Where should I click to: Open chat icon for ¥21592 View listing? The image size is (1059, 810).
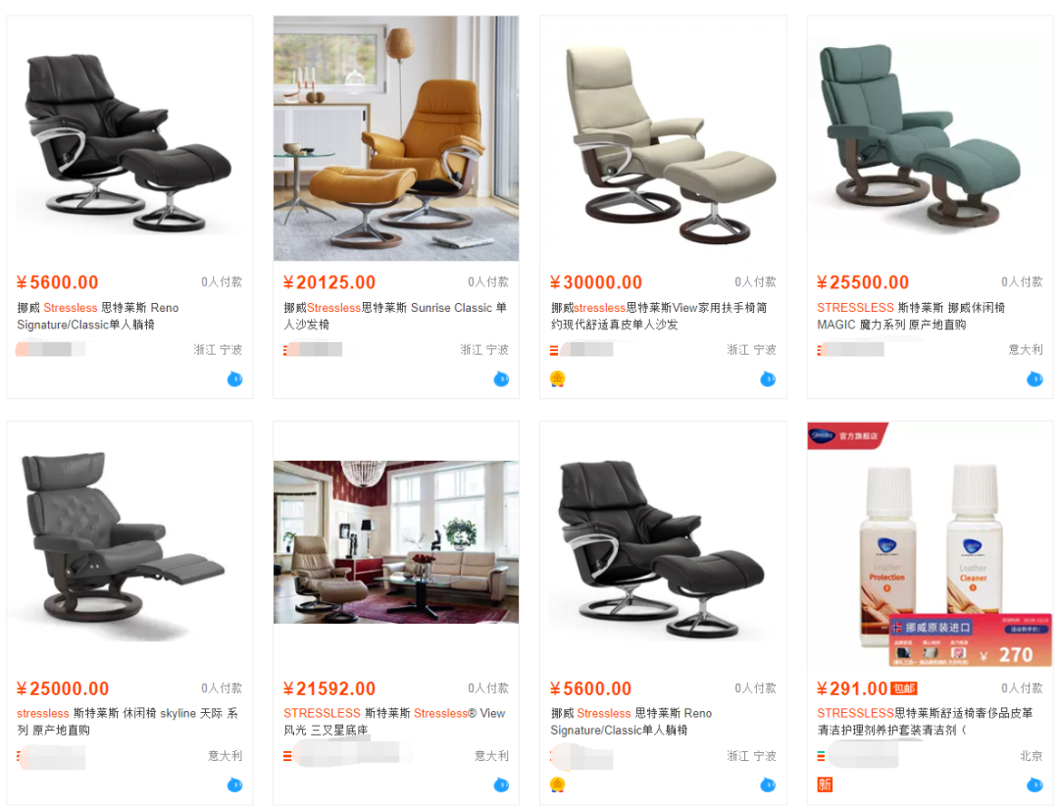coord(501,785)
